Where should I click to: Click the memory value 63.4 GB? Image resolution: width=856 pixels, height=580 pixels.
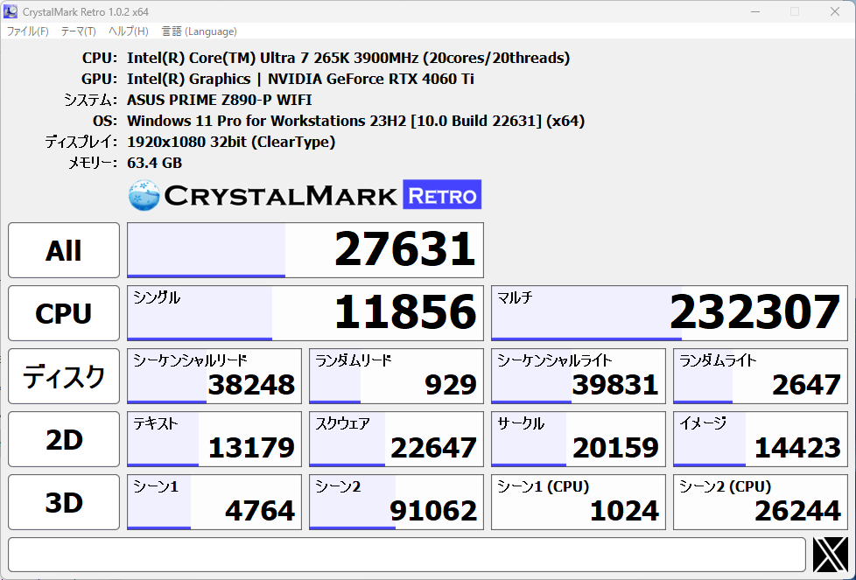pos(155,163)
